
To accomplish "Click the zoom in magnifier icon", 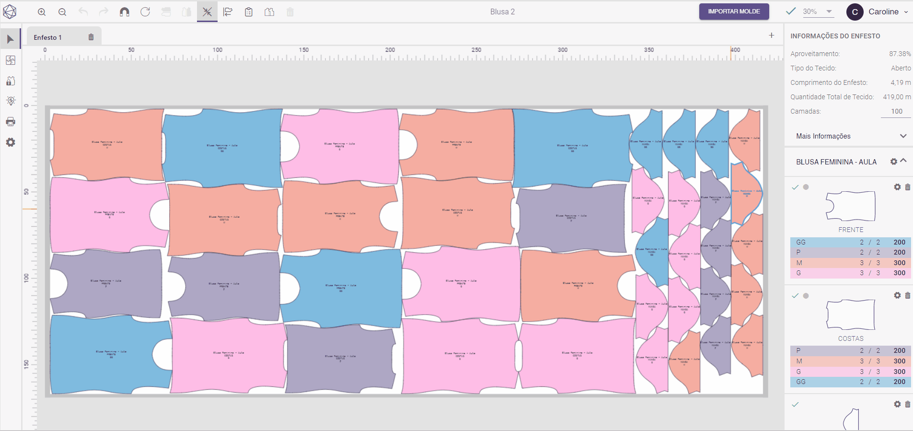I will pyautogui.click(x=42, y=12).
